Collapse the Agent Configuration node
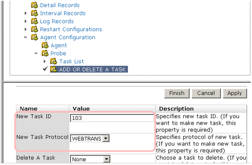 (26, 38)
